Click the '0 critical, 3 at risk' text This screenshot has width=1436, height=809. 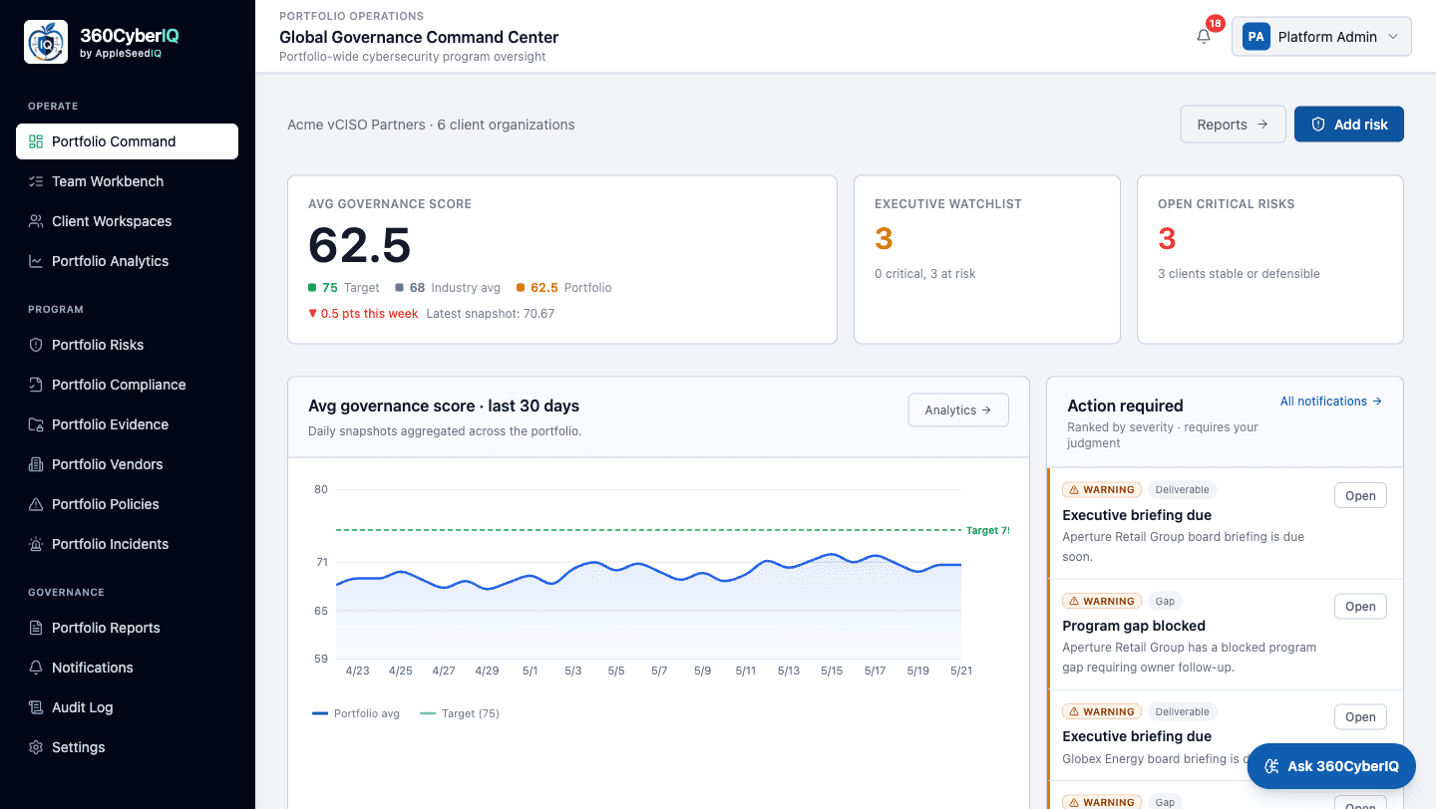tap(925, 273)
